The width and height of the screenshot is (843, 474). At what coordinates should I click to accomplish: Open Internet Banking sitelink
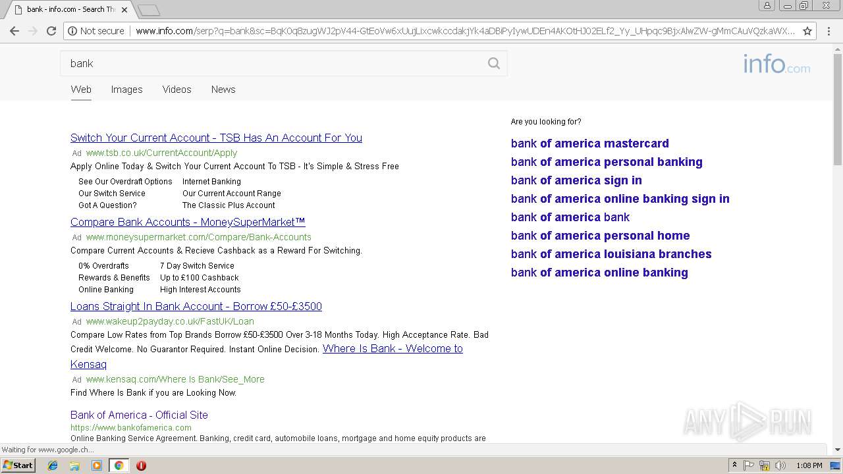211,182
